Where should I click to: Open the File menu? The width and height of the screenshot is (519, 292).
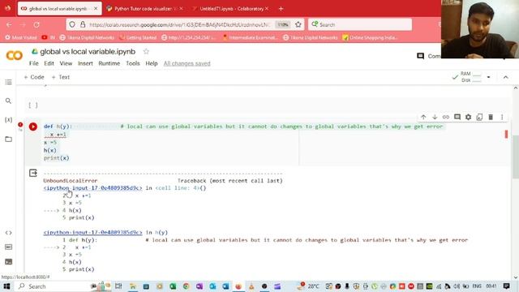(34, 63)
